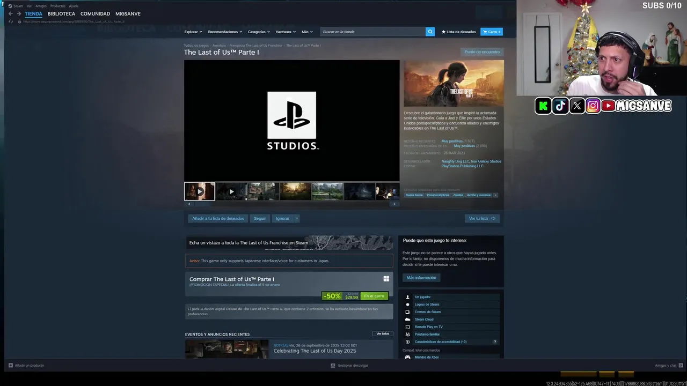Open the Productos menu
The height and width of the screenshot is (386, 687).
tap(58, 6)
